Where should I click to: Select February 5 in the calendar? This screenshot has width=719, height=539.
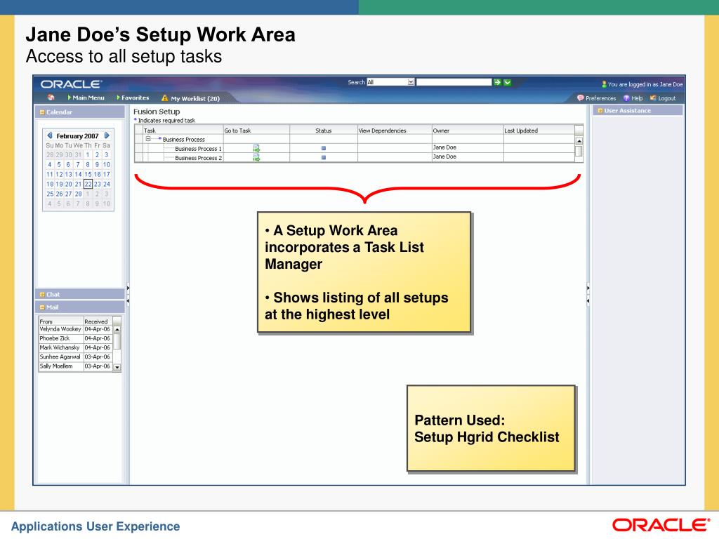coord(59,164)
